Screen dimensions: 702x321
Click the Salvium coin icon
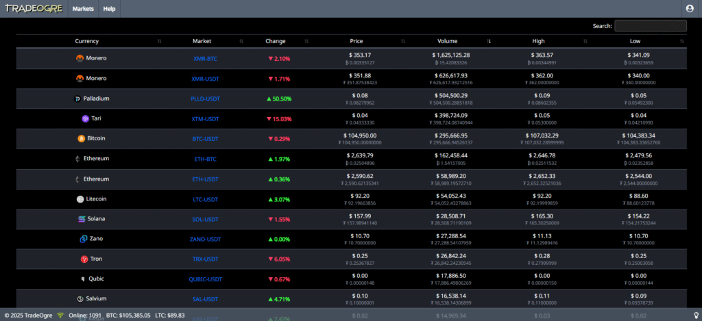point(80,298)
